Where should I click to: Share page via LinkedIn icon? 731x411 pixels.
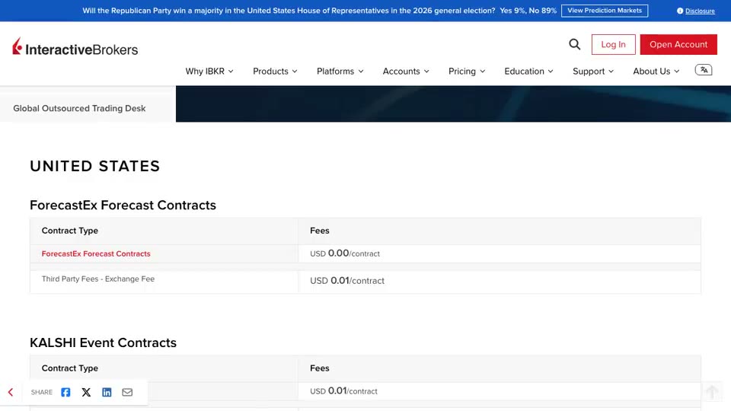[x=107, y=393]
